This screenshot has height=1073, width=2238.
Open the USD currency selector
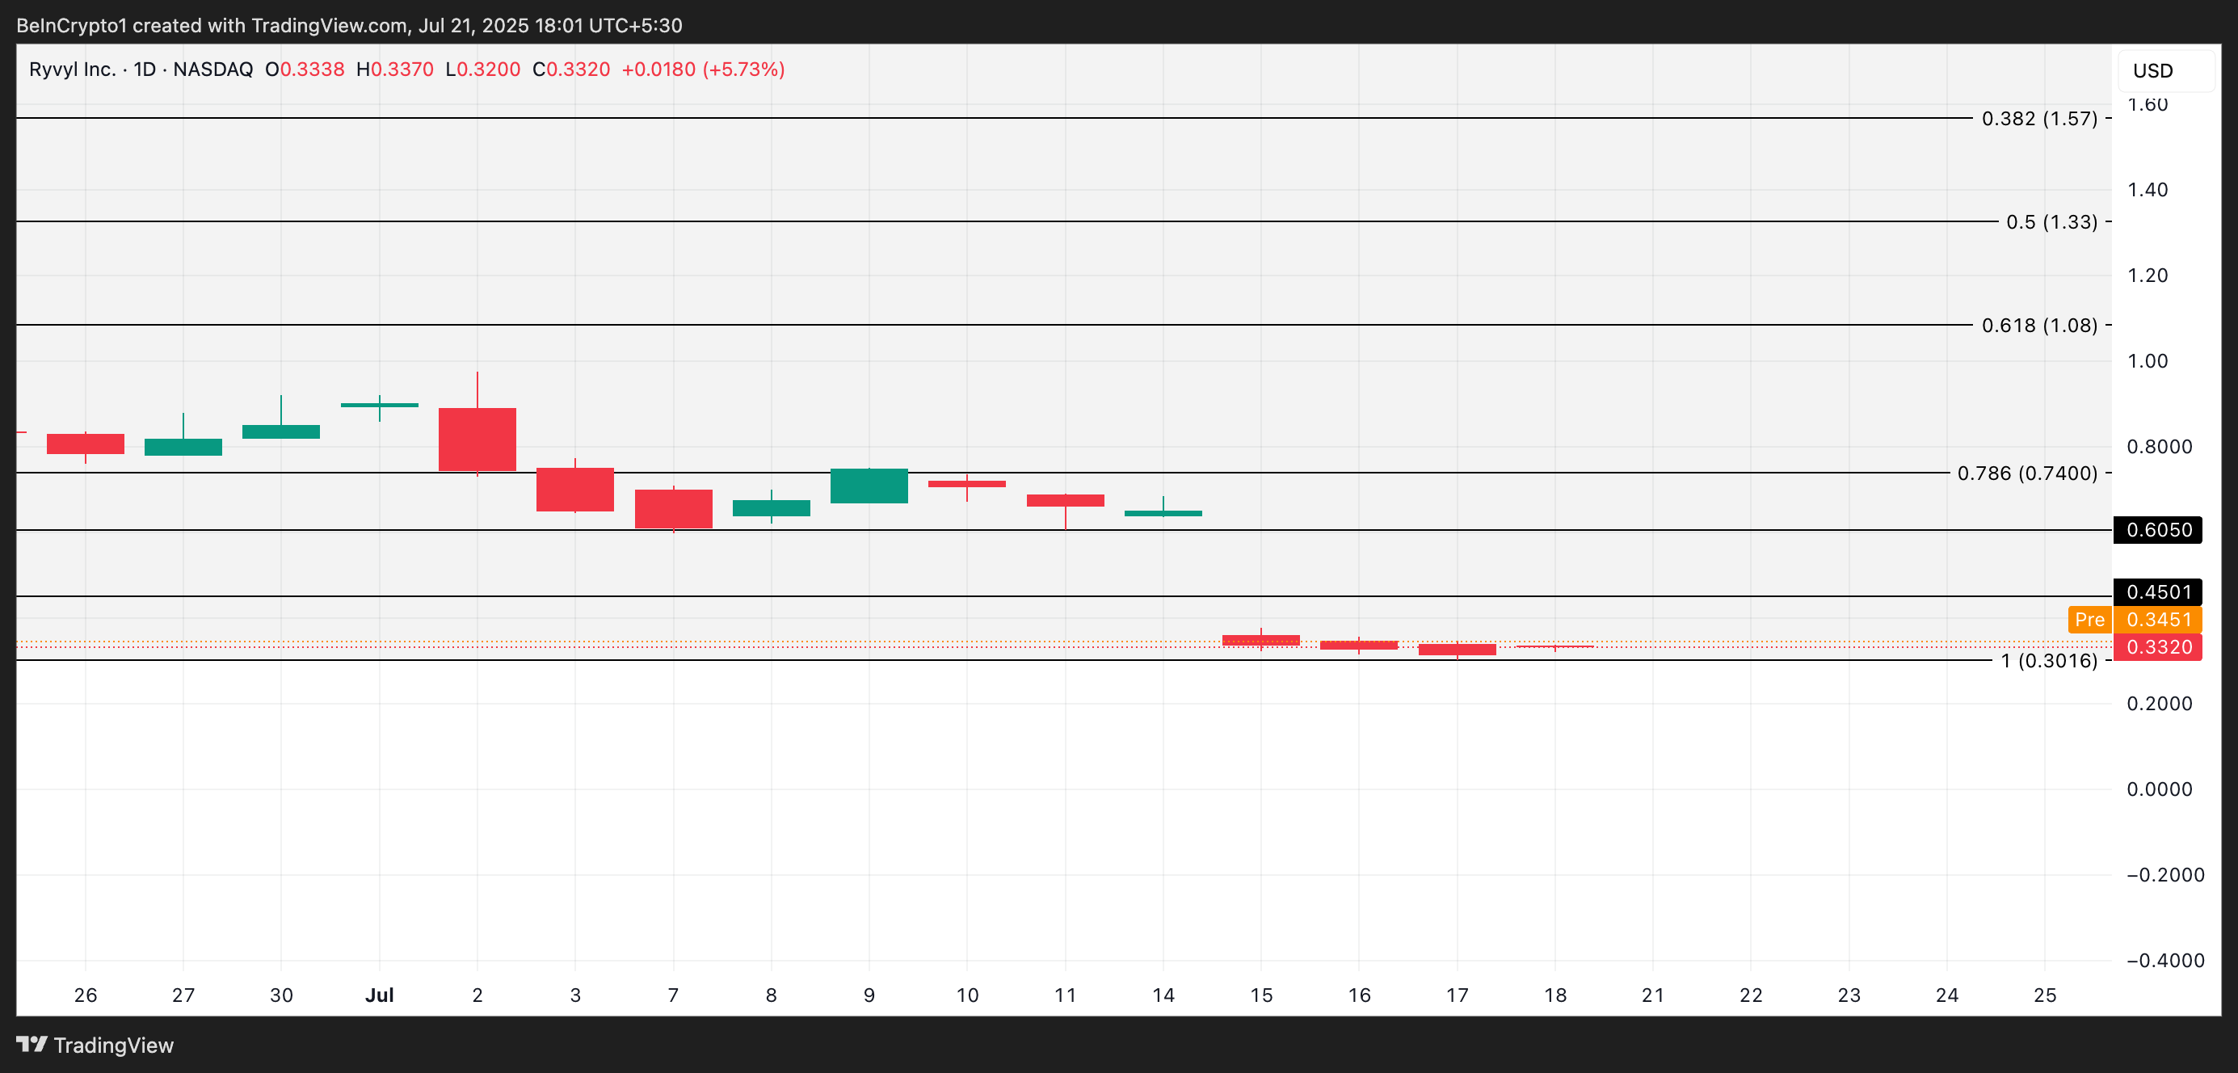(2152, 71)
